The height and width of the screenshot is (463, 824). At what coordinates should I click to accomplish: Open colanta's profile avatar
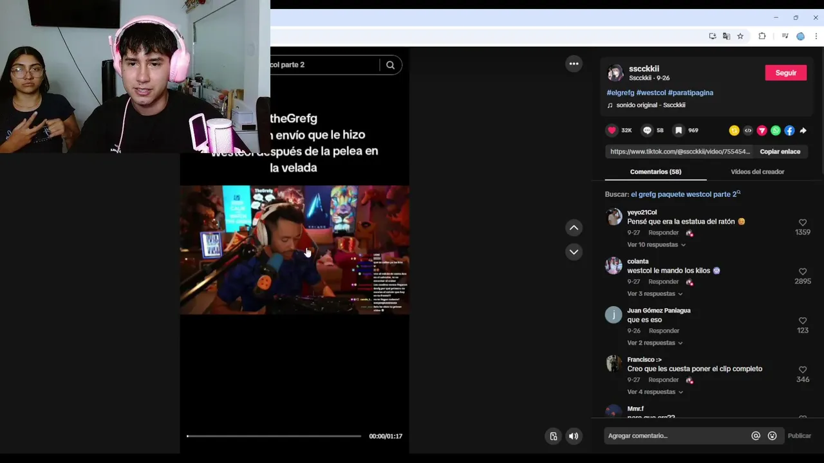click(x=613, y=266)
